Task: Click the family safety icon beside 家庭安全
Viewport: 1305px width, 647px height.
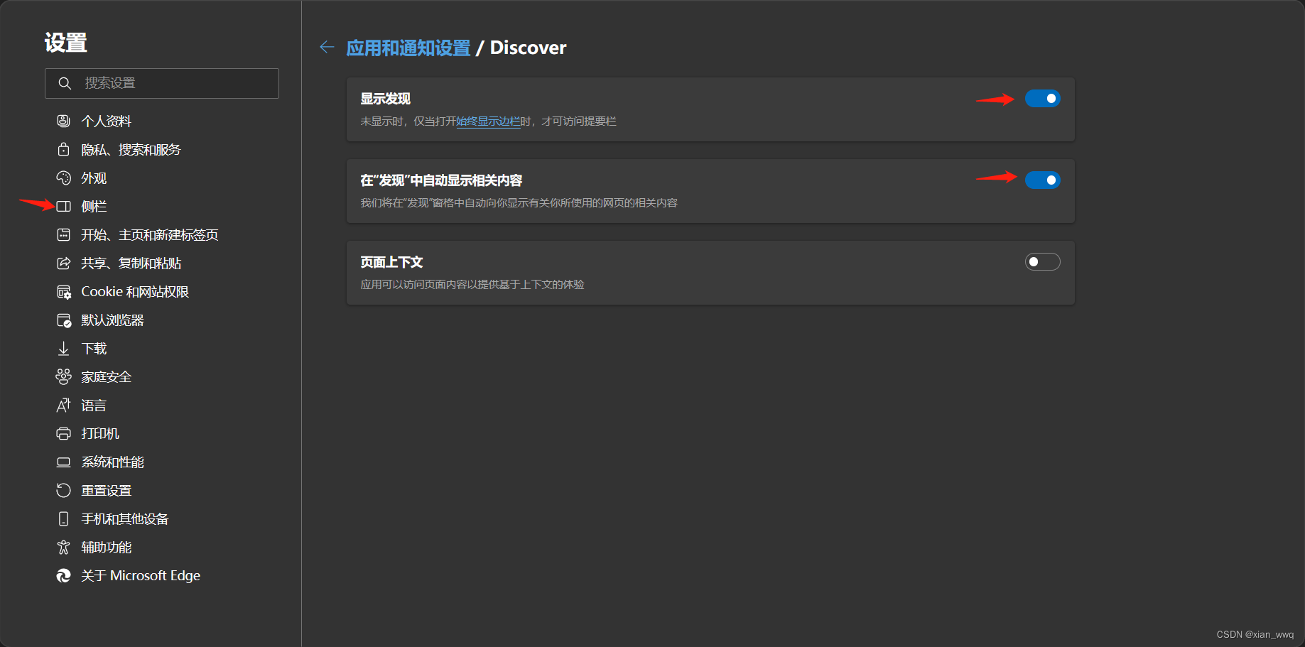Action: pyautogui.click(x=63, y=376)
